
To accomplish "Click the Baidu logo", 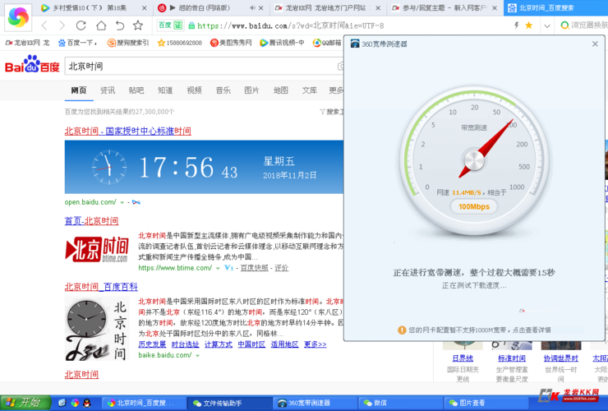I will click(32, 64).
